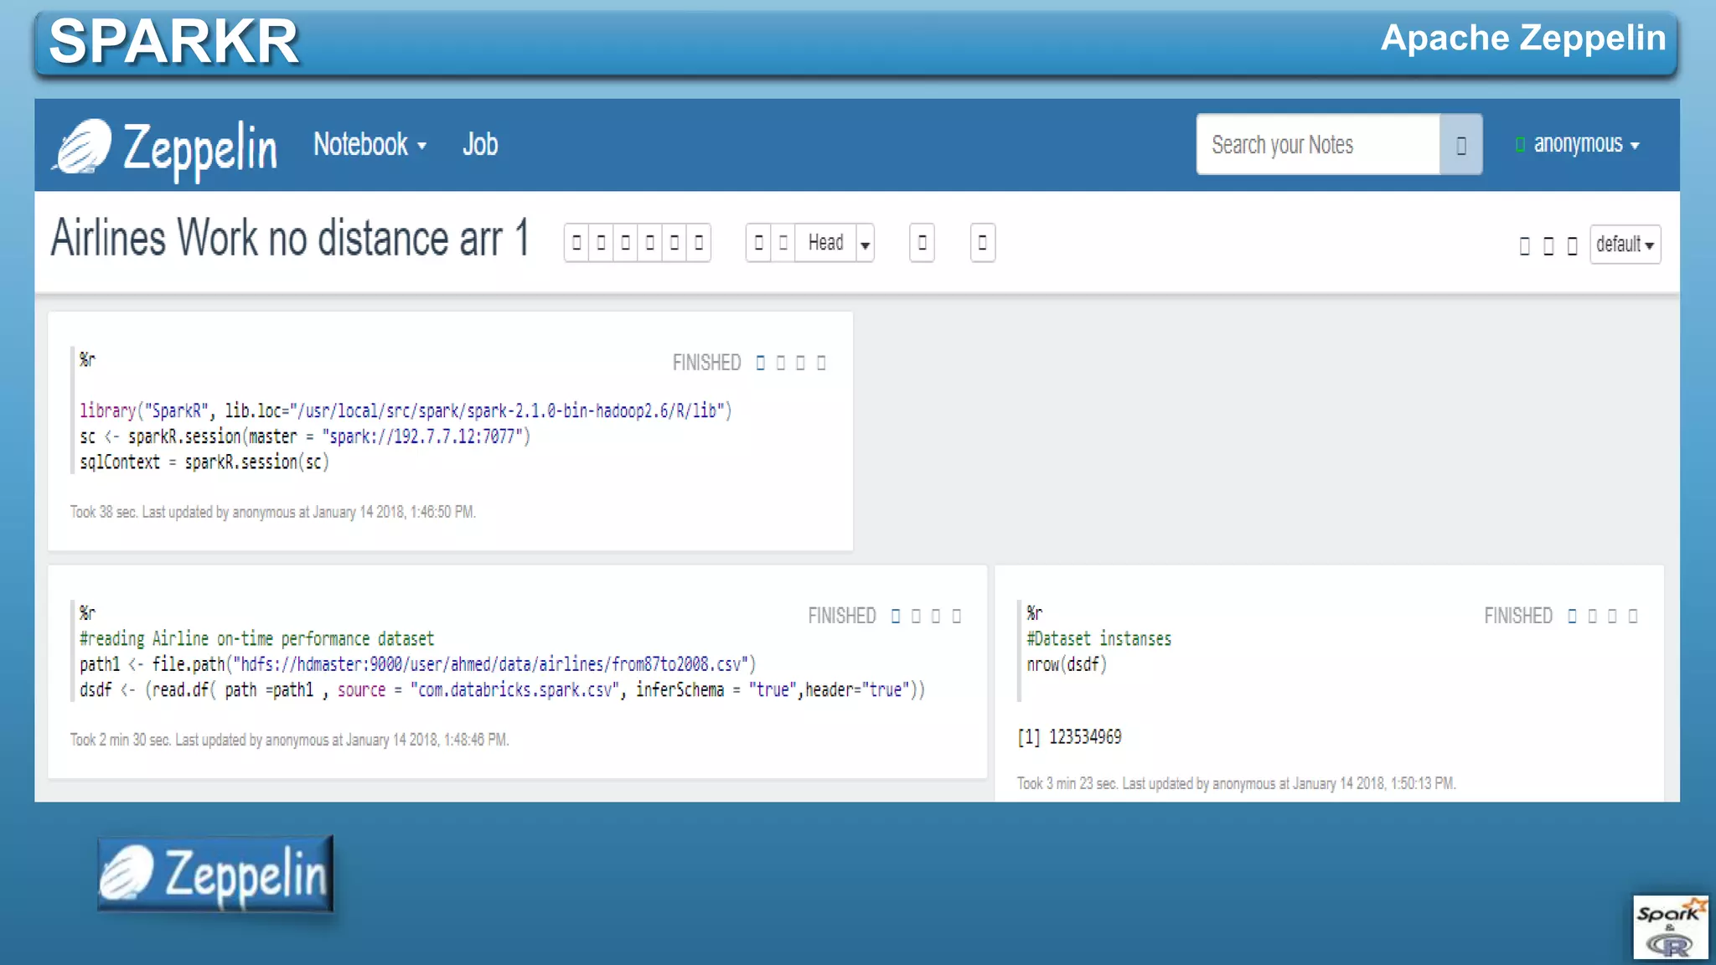Click the search notes button
1716x965 pixels.
pos(1461,145)
